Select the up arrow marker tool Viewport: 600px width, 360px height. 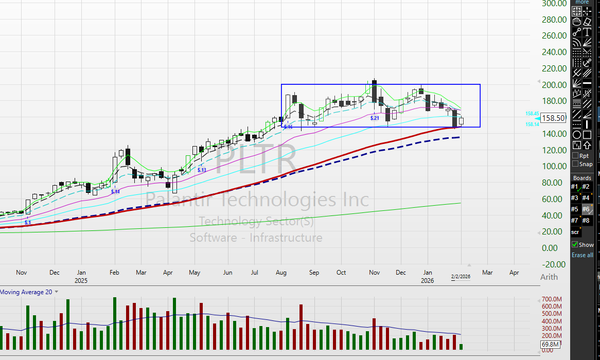point(587,145)
